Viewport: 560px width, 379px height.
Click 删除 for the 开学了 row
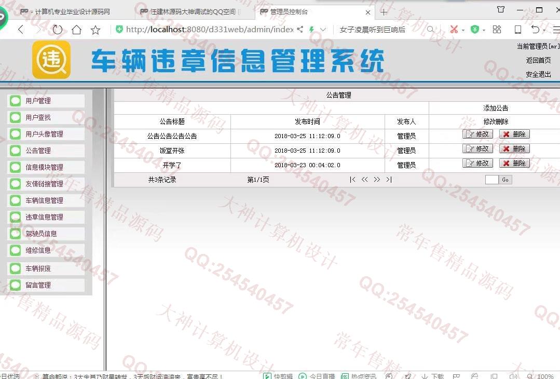click(514, 163)
